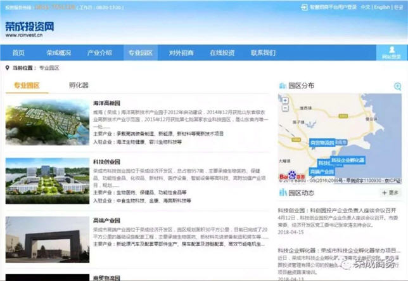Viewport: 408px width, 281px height.
Task: Click the 高端产业园 gate thumbnail
Action: pyautogui.click(x=48, y=240)
